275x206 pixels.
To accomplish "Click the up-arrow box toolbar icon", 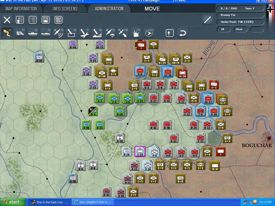I will click(170, 33).
